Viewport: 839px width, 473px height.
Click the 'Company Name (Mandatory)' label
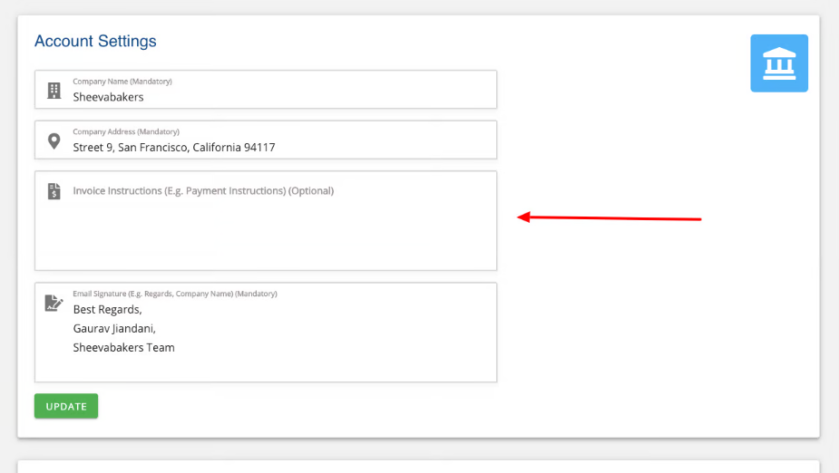(x=122, y=82)
